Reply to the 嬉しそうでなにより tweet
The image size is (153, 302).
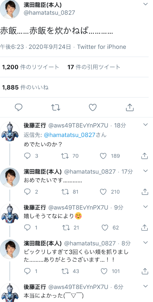[27, 228]
